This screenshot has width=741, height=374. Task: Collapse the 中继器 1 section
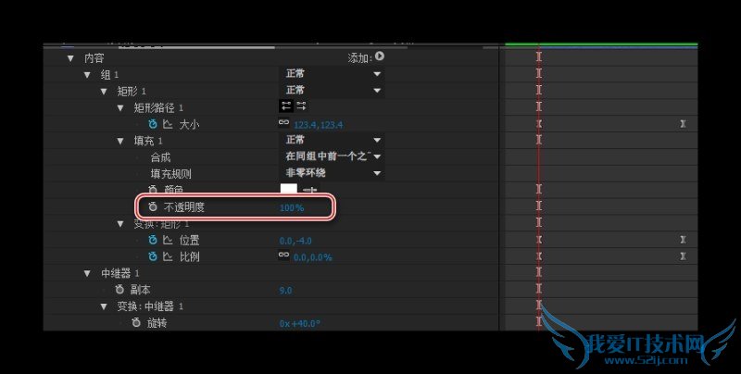(87, 273)
